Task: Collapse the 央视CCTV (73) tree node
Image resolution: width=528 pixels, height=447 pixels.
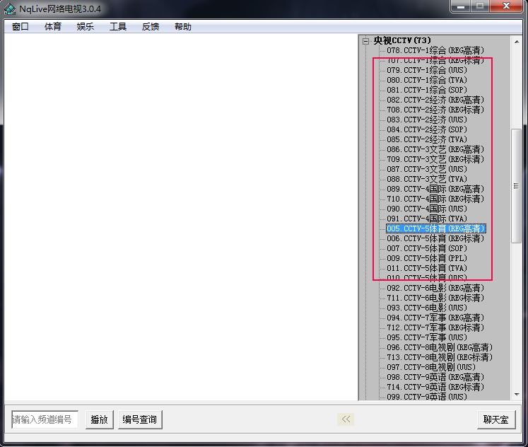Action: point(365,41)
